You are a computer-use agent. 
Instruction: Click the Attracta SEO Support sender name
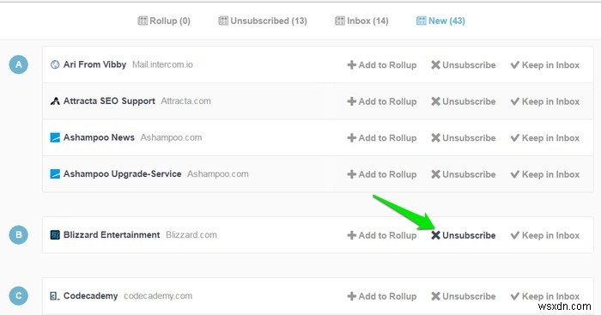[x=109, y=100]
